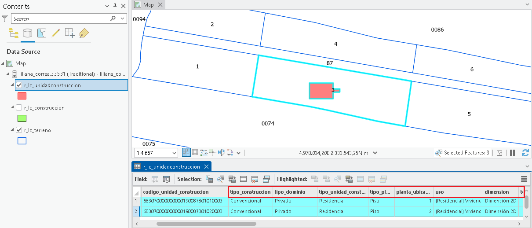
Task: Click Clear Selection icon in table toolbar
Action: 244,179
